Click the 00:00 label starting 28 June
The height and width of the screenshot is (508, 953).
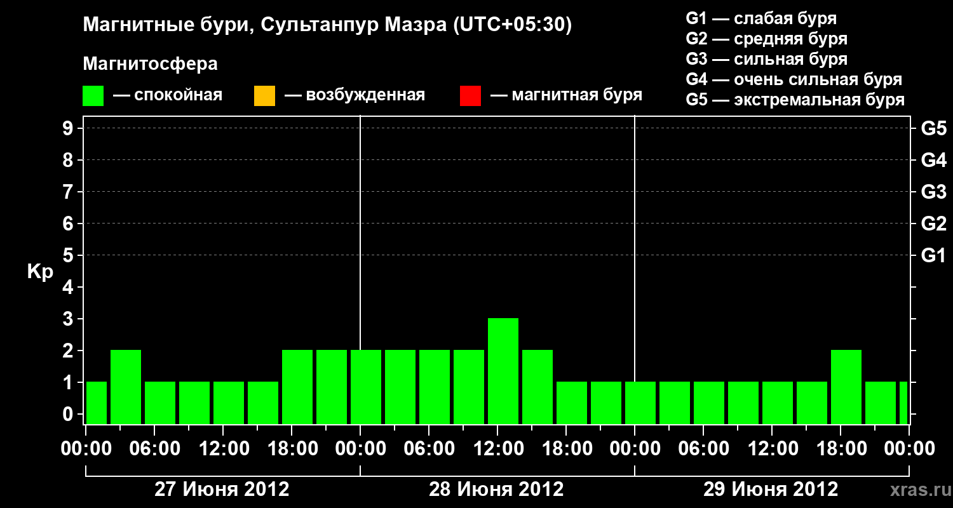[x=360, y=448]
